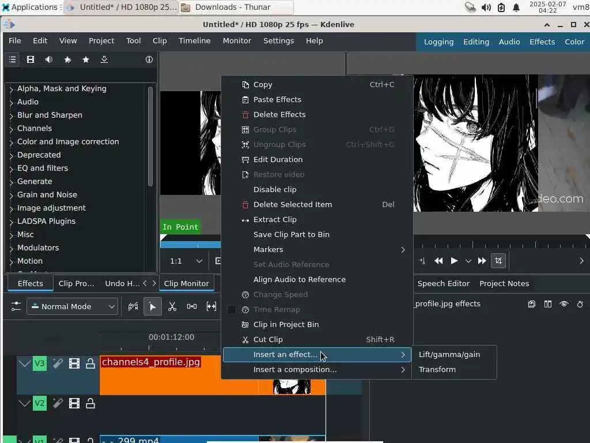
Task: Select the Spacer tool
Action: pyautogui.click(x=192, y=306)
